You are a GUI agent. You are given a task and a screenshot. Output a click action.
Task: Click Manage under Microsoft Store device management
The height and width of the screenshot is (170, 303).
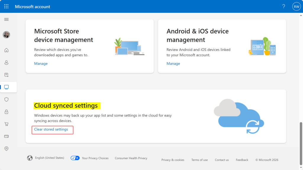[41, 63]
